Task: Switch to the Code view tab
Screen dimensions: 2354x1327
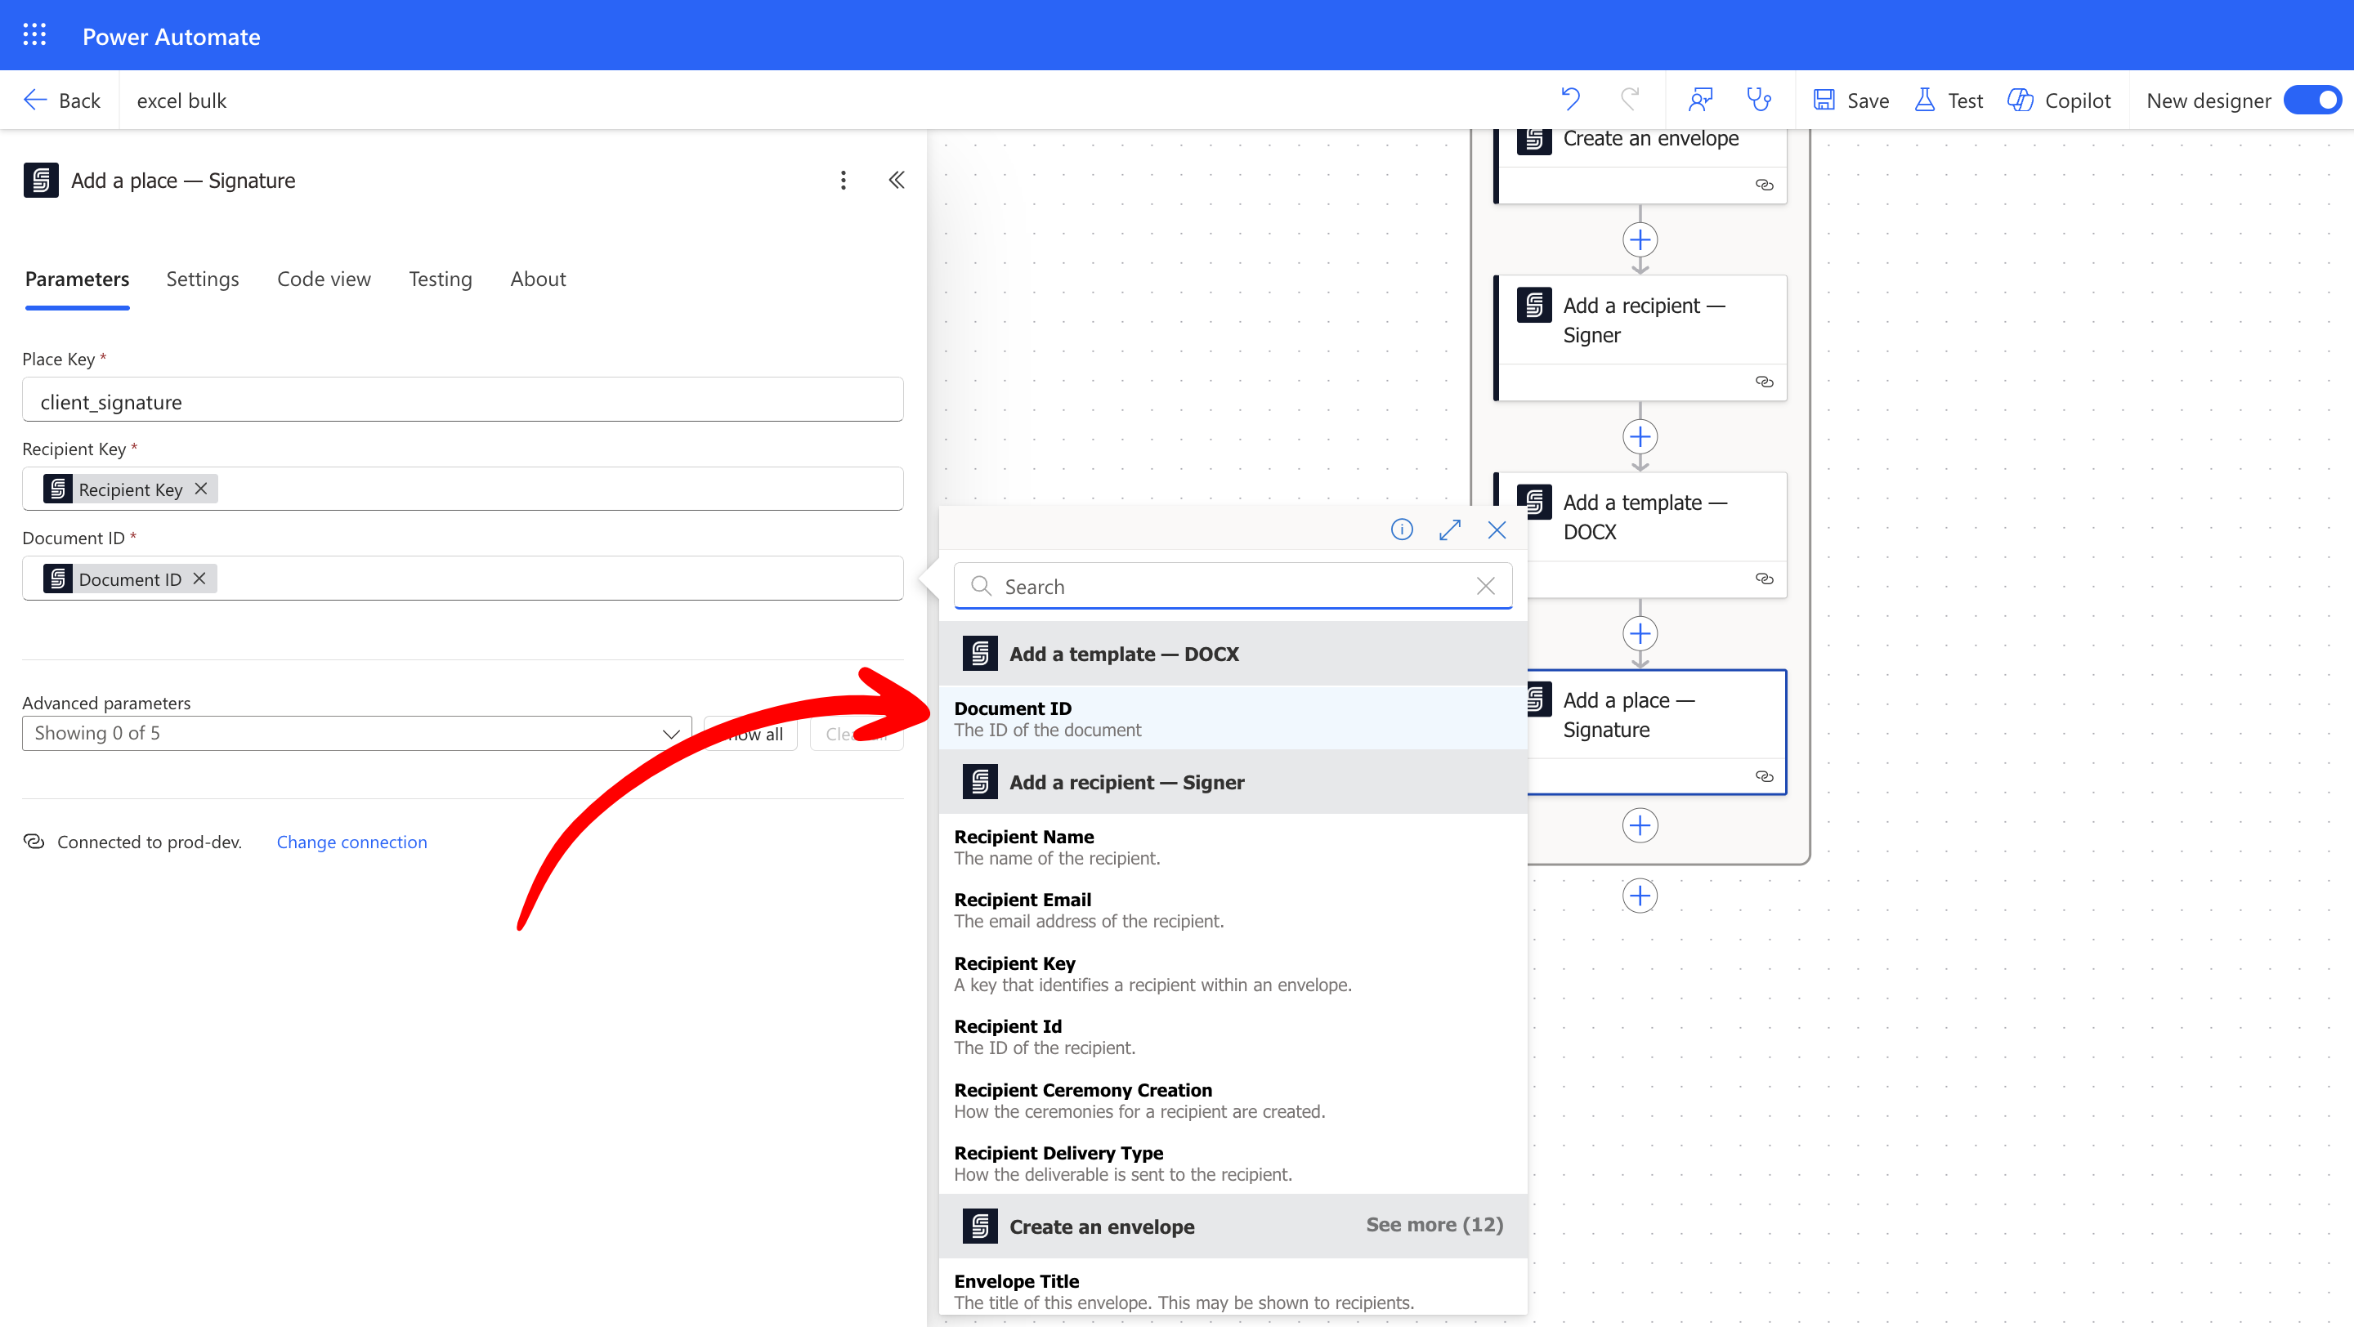Action: click(324, 279)
